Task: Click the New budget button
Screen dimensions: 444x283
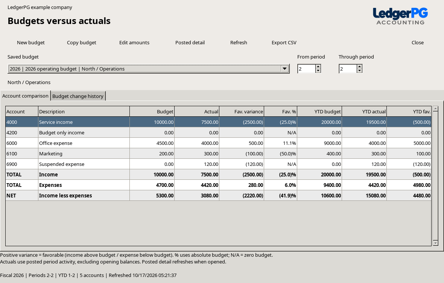Action: [x=30, y=43]
